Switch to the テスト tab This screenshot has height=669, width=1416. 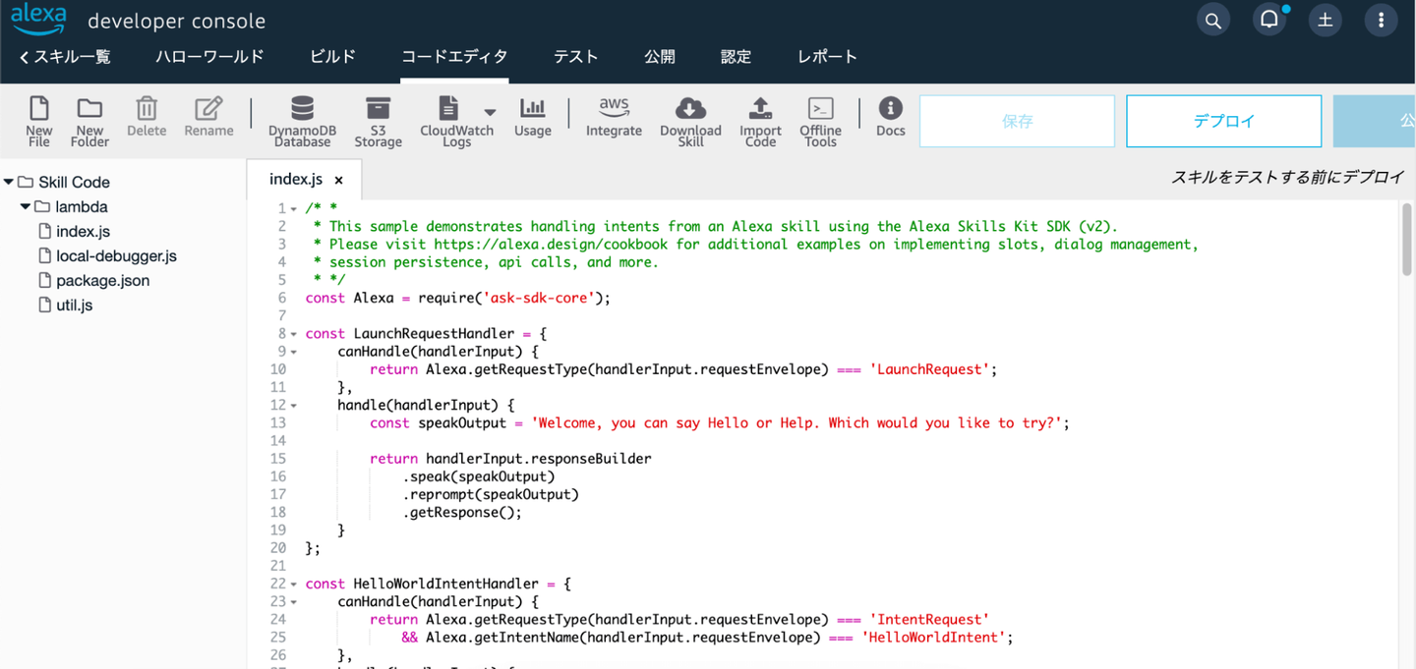point(575,57)
